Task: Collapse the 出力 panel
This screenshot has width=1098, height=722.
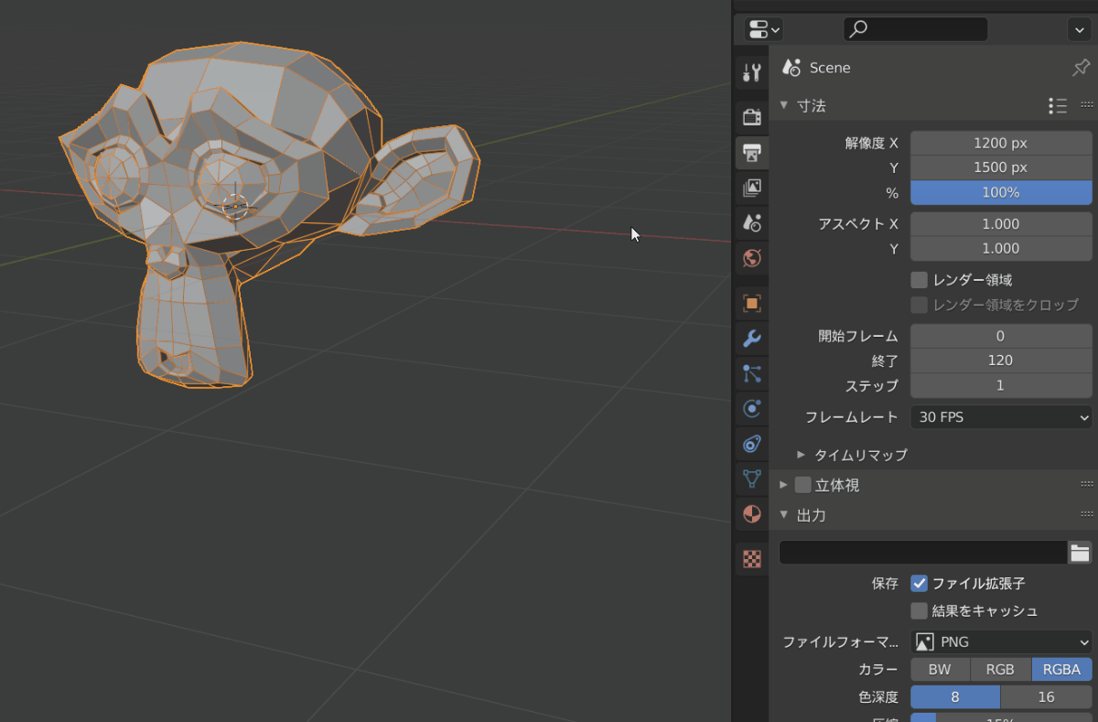Action: (783, 515)
